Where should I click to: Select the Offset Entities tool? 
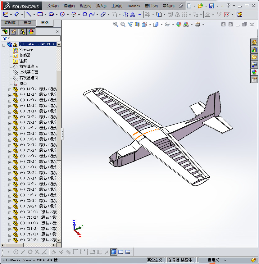click(170, 15)
